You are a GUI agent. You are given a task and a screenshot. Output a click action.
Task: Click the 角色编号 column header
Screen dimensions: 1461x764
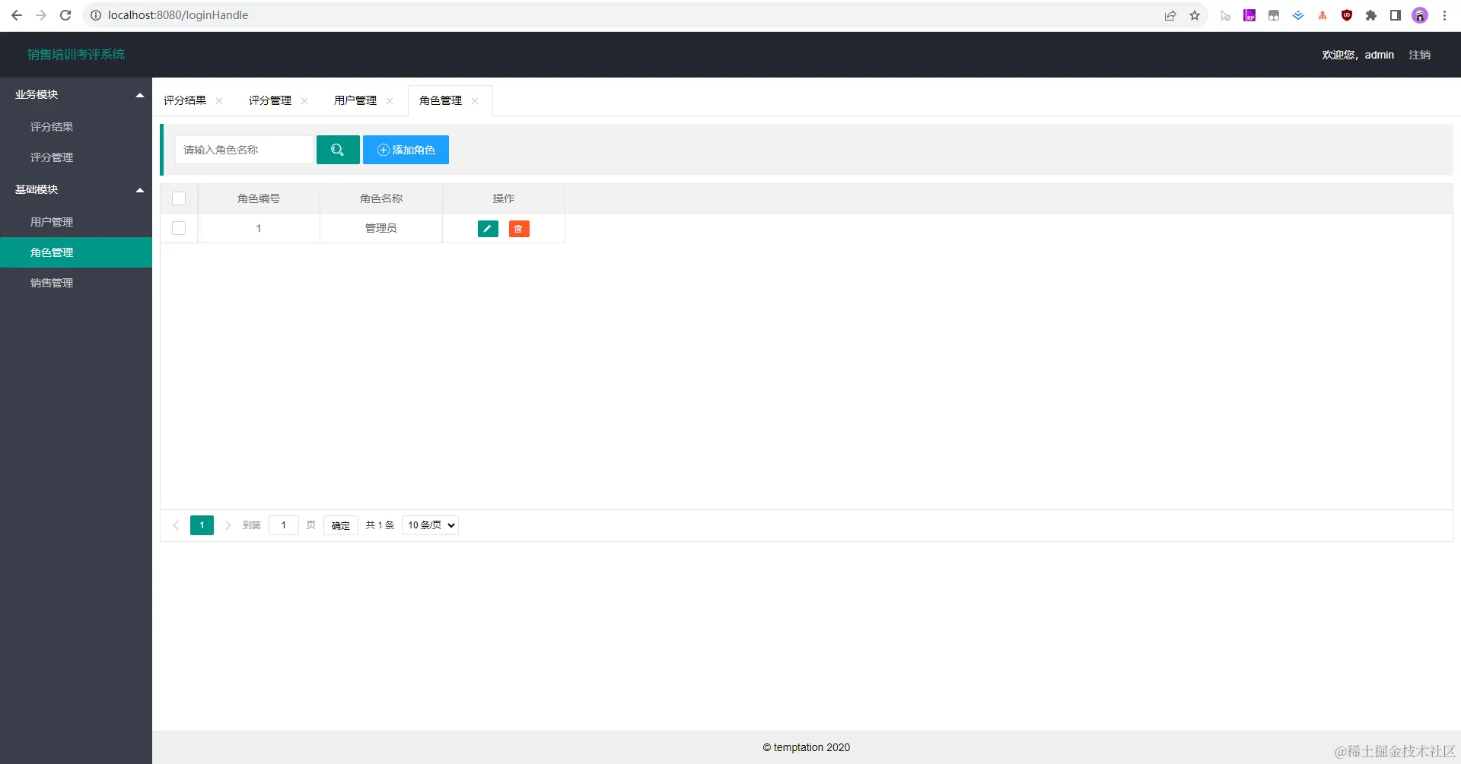(259, 198)
